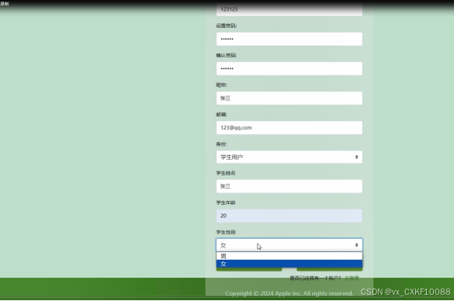Click the 学生年龄 field showing 20

(x=289, y=216)
